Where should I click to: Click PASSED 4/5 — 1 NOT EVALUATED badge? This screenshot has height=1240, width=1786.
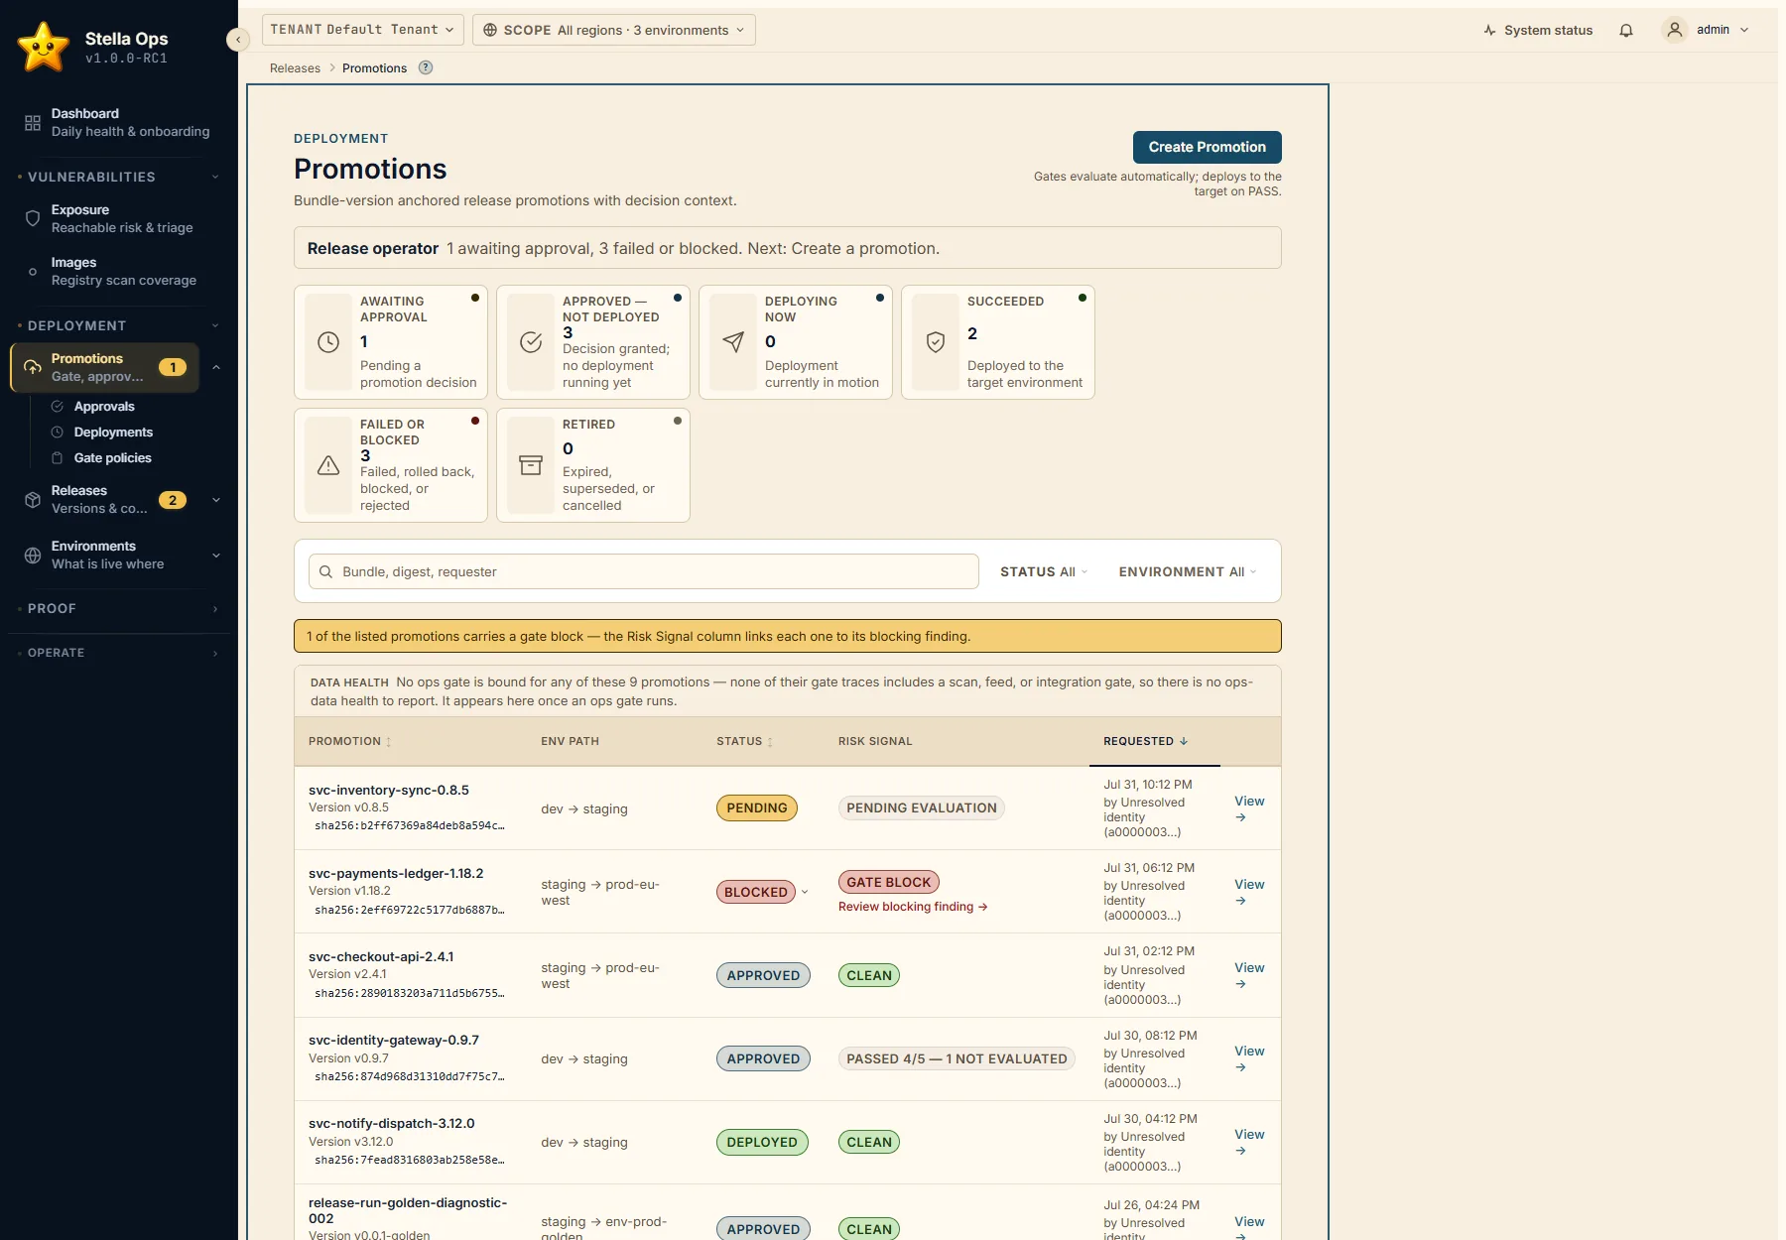[x=957, y=1058]
